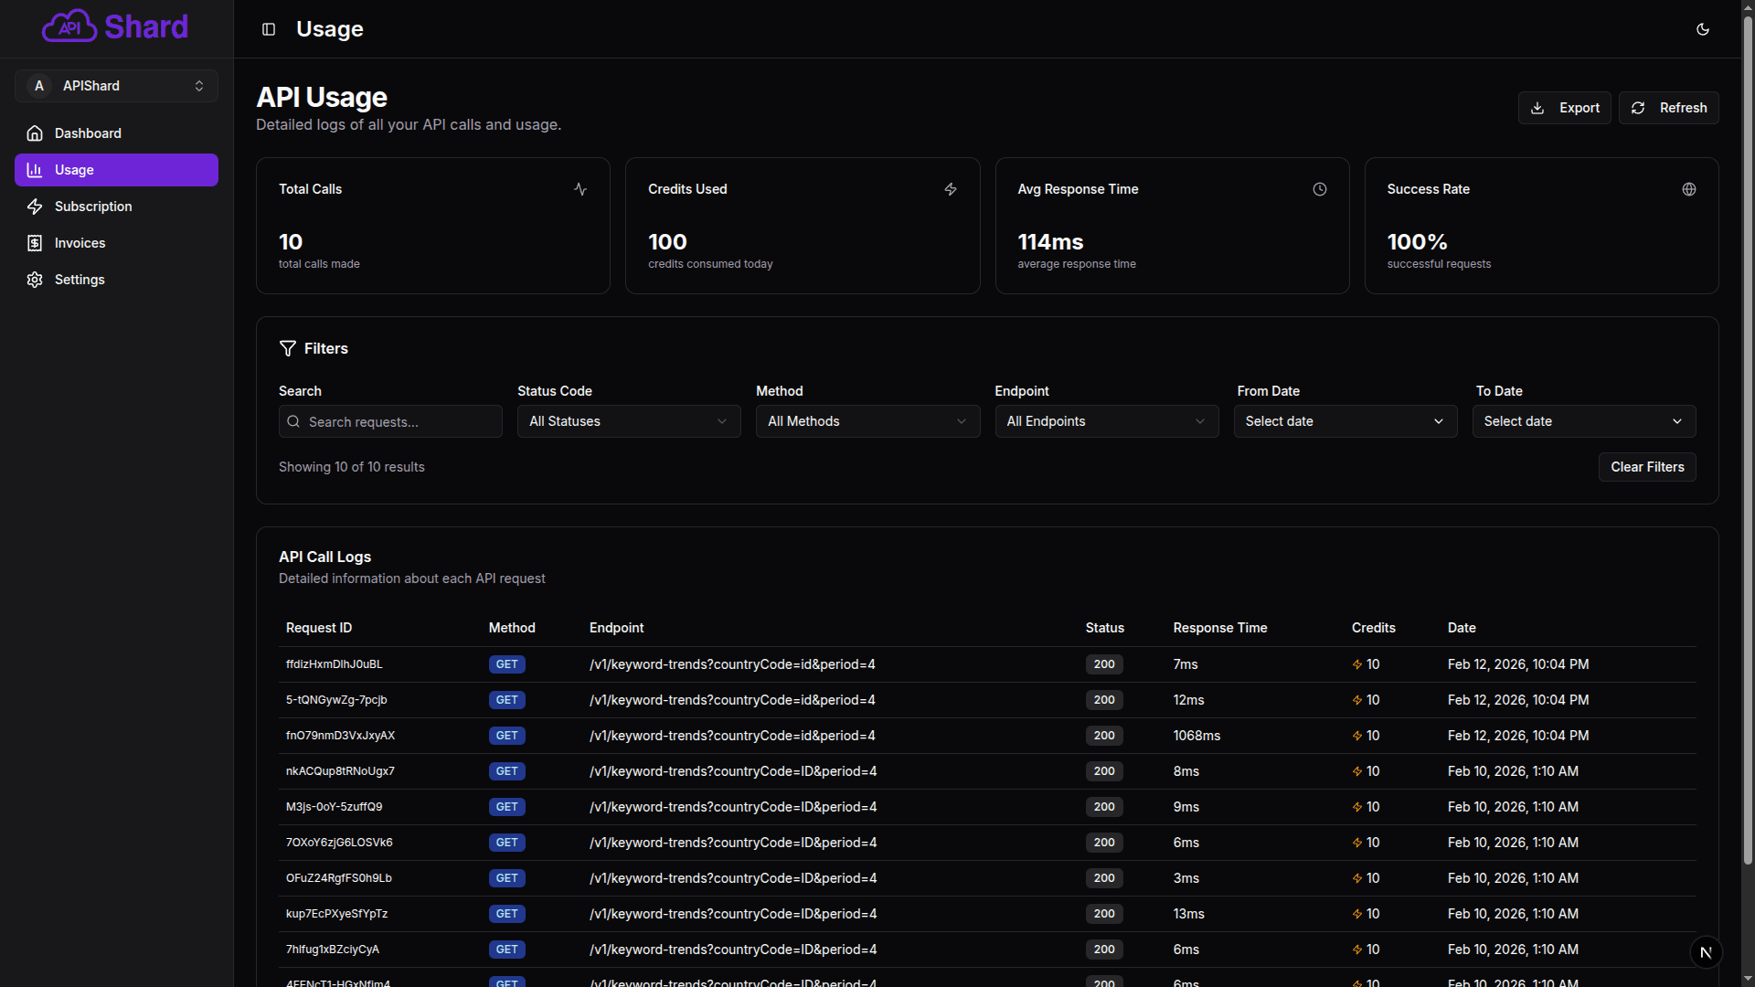Screen dimensions: 1755x987
Task: Click the APIShard cloud logo
Action: (115, 27)
